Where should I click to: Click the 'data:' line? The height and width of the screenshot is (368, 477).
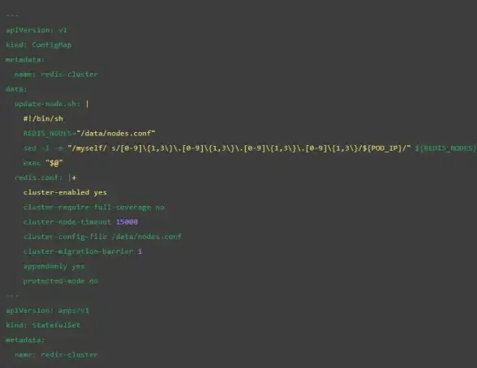click(x=16, y=89)
